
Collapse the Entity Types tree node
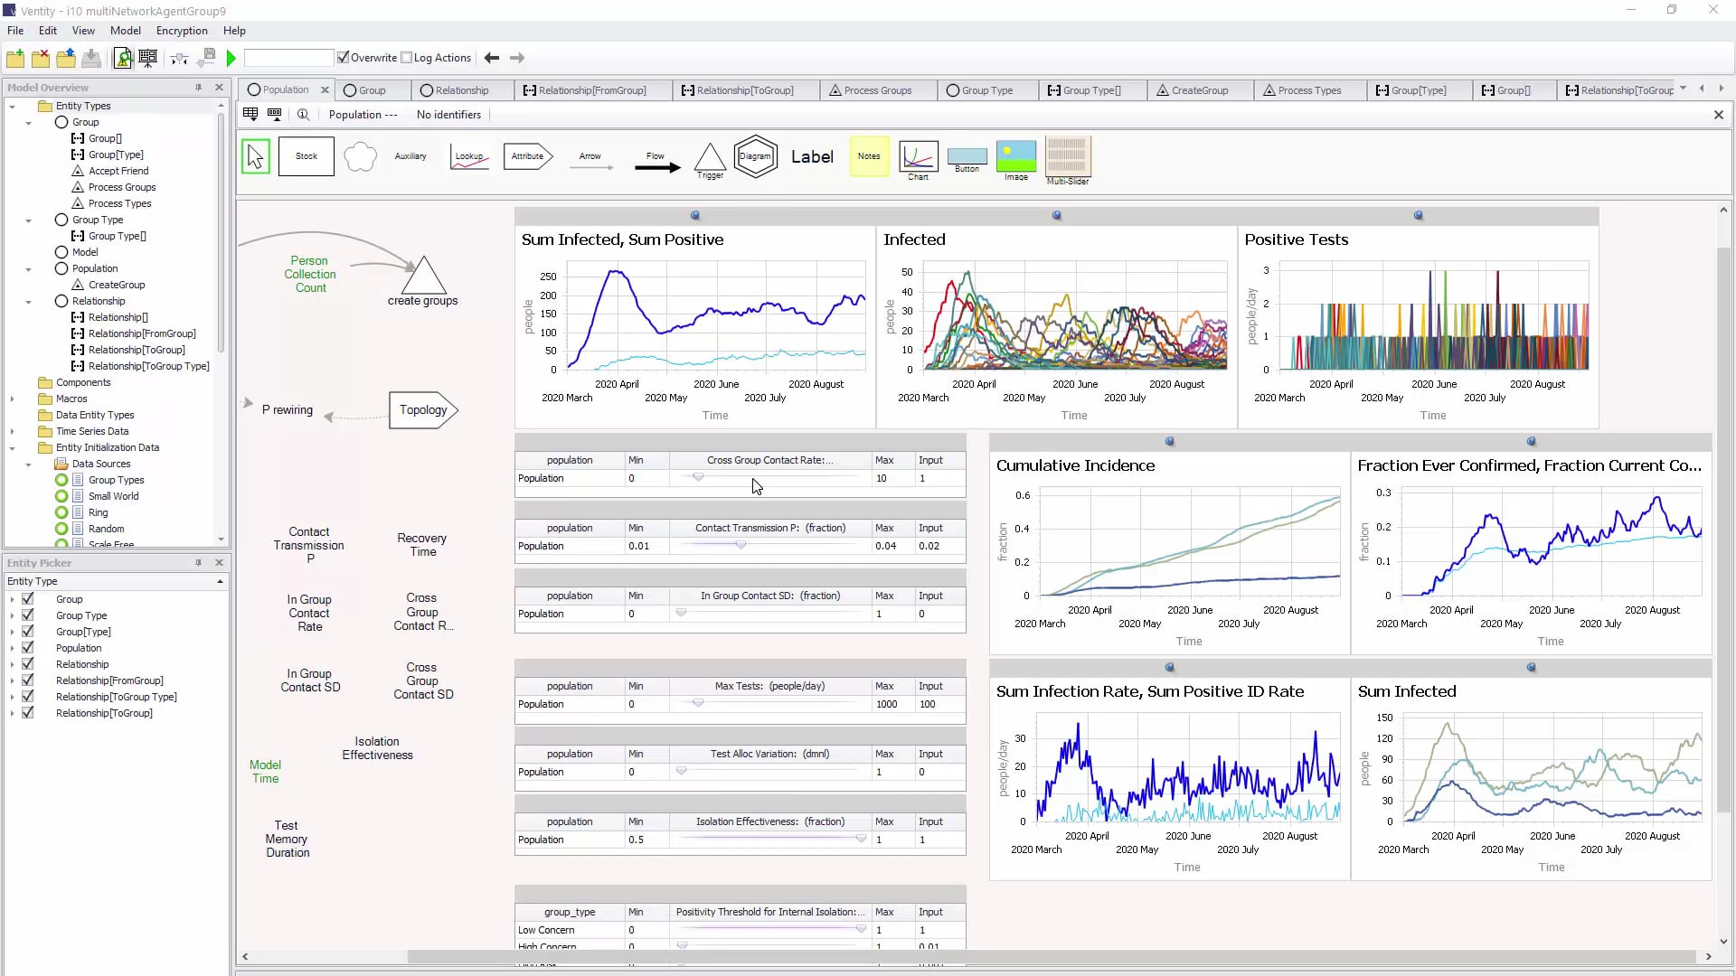(x=12, y=107)
